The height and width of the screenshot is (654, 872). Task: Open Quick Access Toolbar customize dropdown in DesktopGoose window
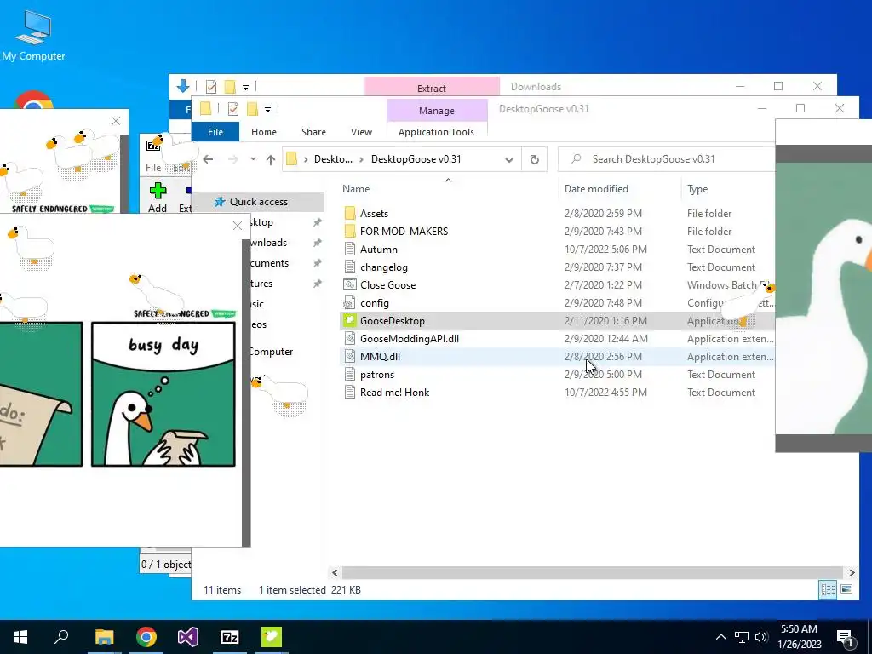(x=267, y=110)
